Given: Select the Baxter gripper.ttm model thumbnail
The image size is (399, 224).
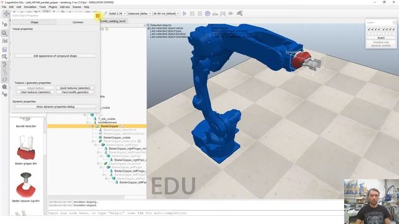Looking at the screenshot, I should pos(26,148).
